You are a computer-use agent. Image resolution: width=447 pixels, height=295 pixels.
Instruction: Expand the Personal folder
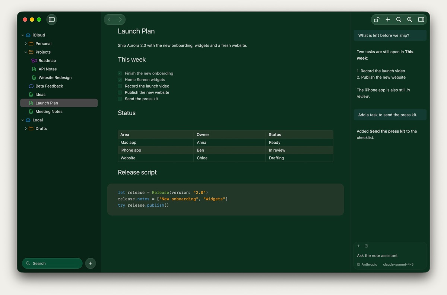point(26,44)
